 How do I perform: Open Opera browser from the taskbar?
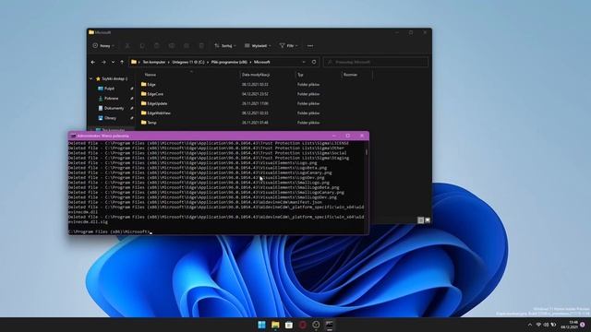[x=302, y=325]
